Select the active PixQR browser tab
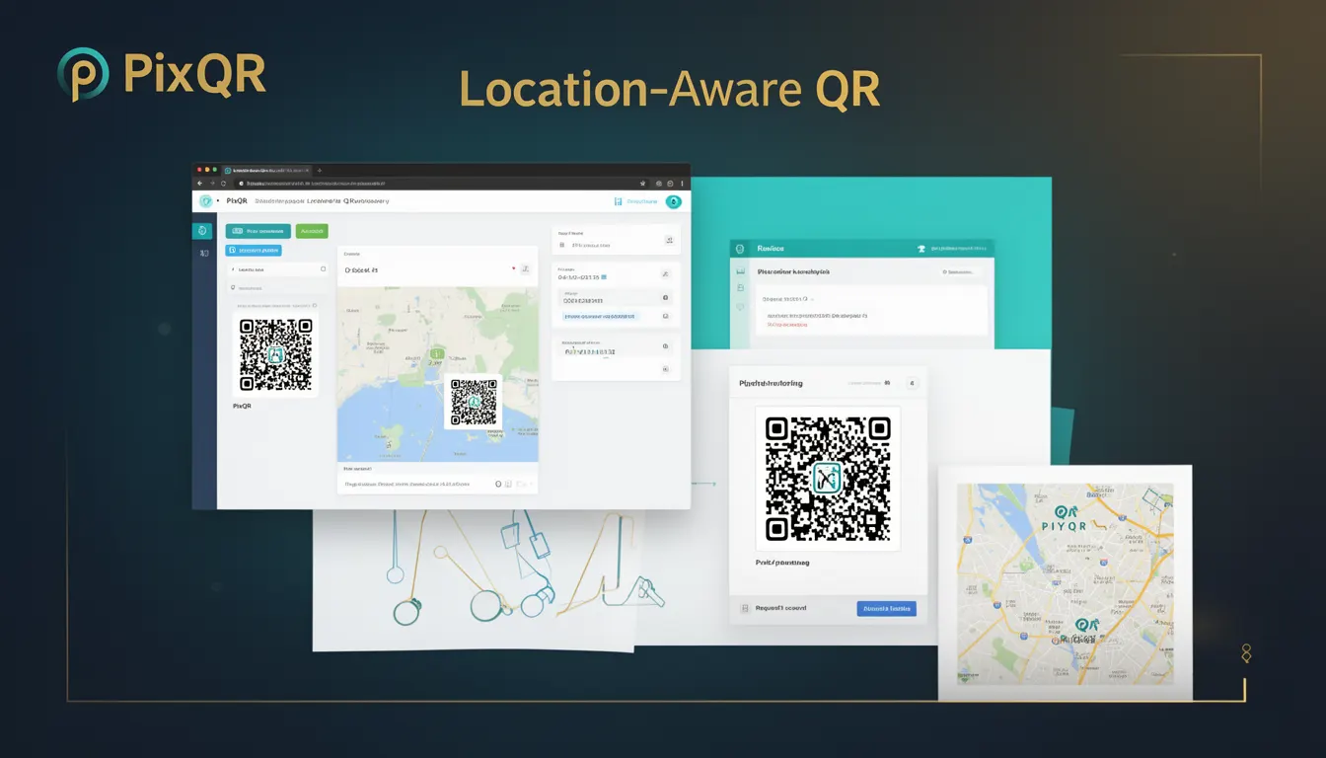The height and width of the screenshot is (758, 1326). [x=266, y=171]
